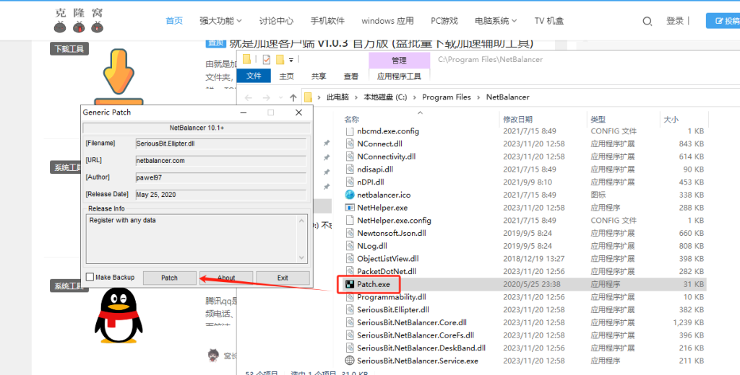Click the NConnect.dll file icon
Viewport: 740px width, 375px height.
tap(350, 144)
